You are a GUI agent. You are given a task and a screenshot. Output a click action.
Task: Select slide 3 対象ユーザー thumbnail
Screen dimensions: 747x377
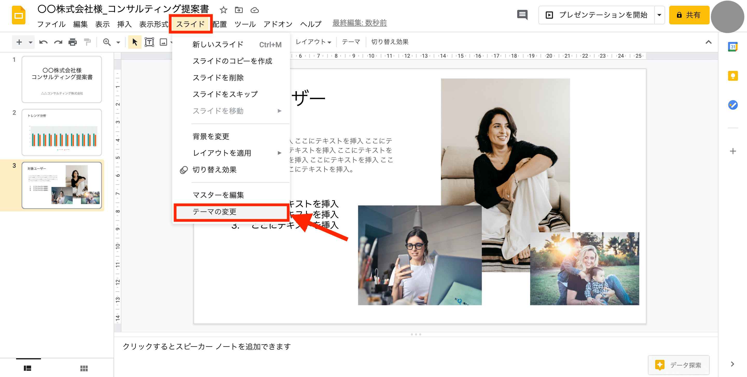click(62, 185)
